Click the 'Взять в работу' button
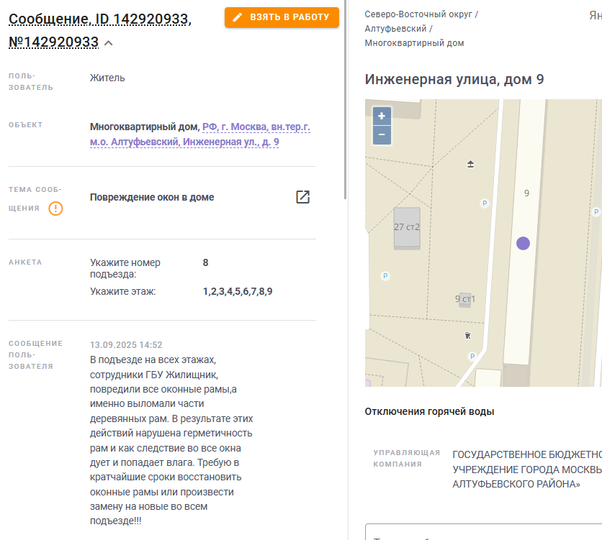 pos(282,17)
